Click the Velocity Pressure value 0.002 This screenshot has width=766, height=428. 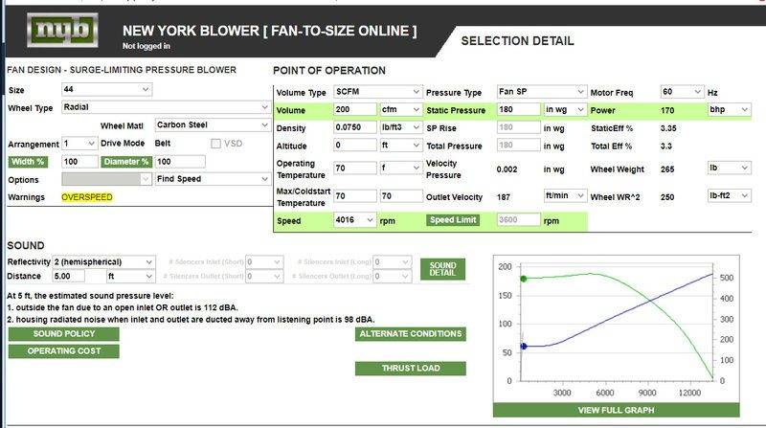click(507, 169)
